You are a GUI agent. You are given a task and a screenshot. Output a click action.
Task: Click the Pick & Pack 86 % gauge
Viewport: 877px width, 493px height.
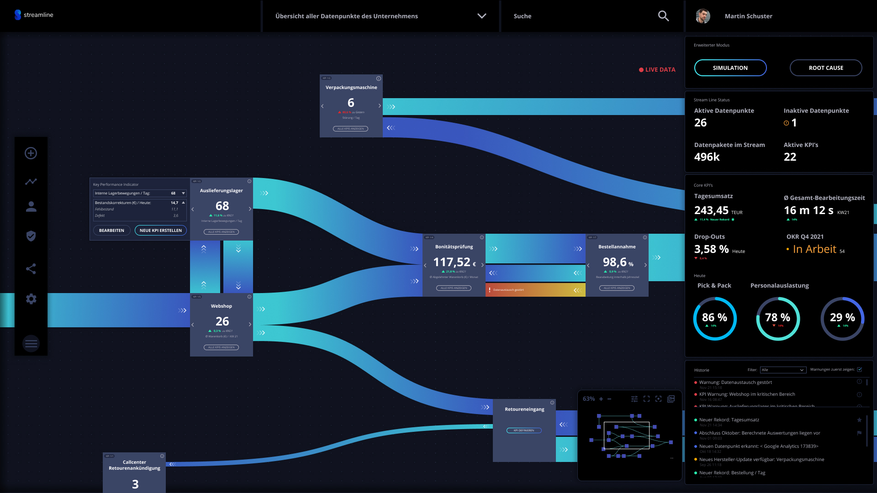pyautogui.click(x=715, y=319)
